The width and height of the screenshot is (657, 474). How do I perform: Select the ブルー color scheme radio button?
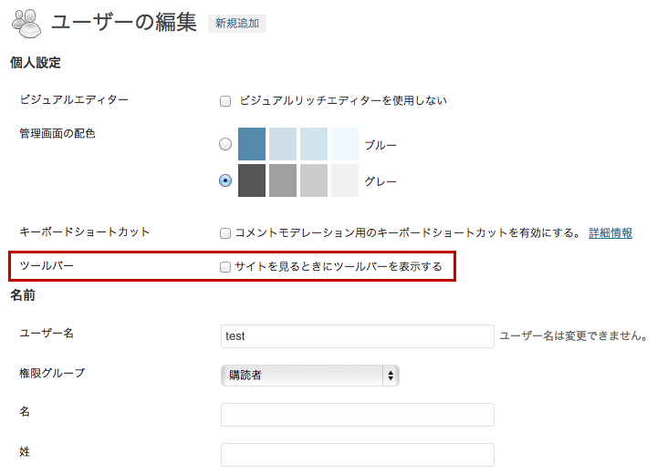pyautogui.click(x=225, y=144)
